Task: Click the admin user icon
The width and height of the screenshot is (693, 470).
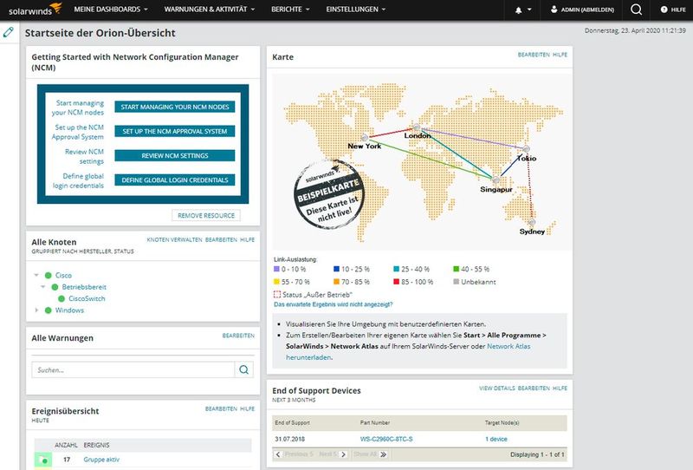Action: 554,10
